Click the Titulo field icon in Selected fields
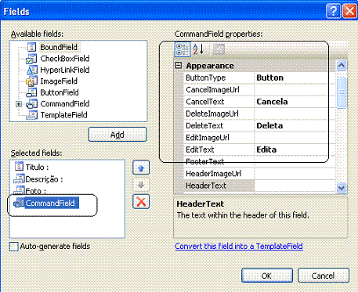This screenshot has height=292, width=358. coord(19,166)
